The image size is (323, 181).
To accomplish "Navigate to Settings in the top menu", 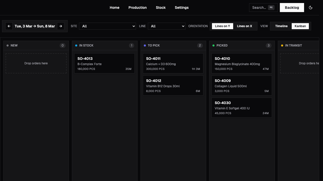I will (x=182, y=8).
